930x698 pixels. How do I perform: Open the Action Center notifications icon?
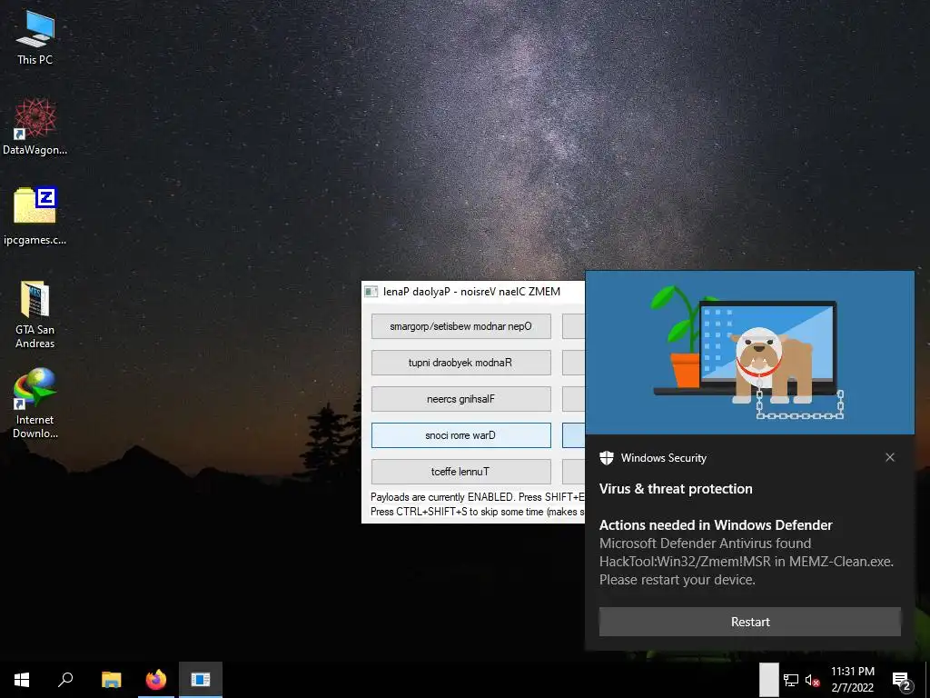901,680
